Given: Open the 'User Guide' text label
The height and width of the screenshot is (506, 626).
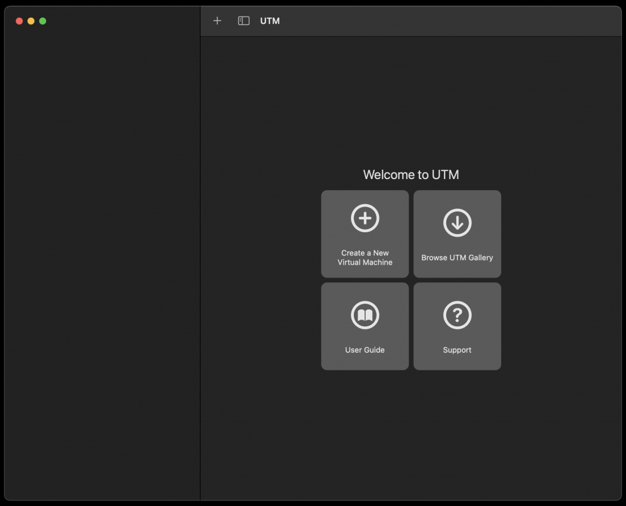Looking at the screenshot, I should coord(365,350).
